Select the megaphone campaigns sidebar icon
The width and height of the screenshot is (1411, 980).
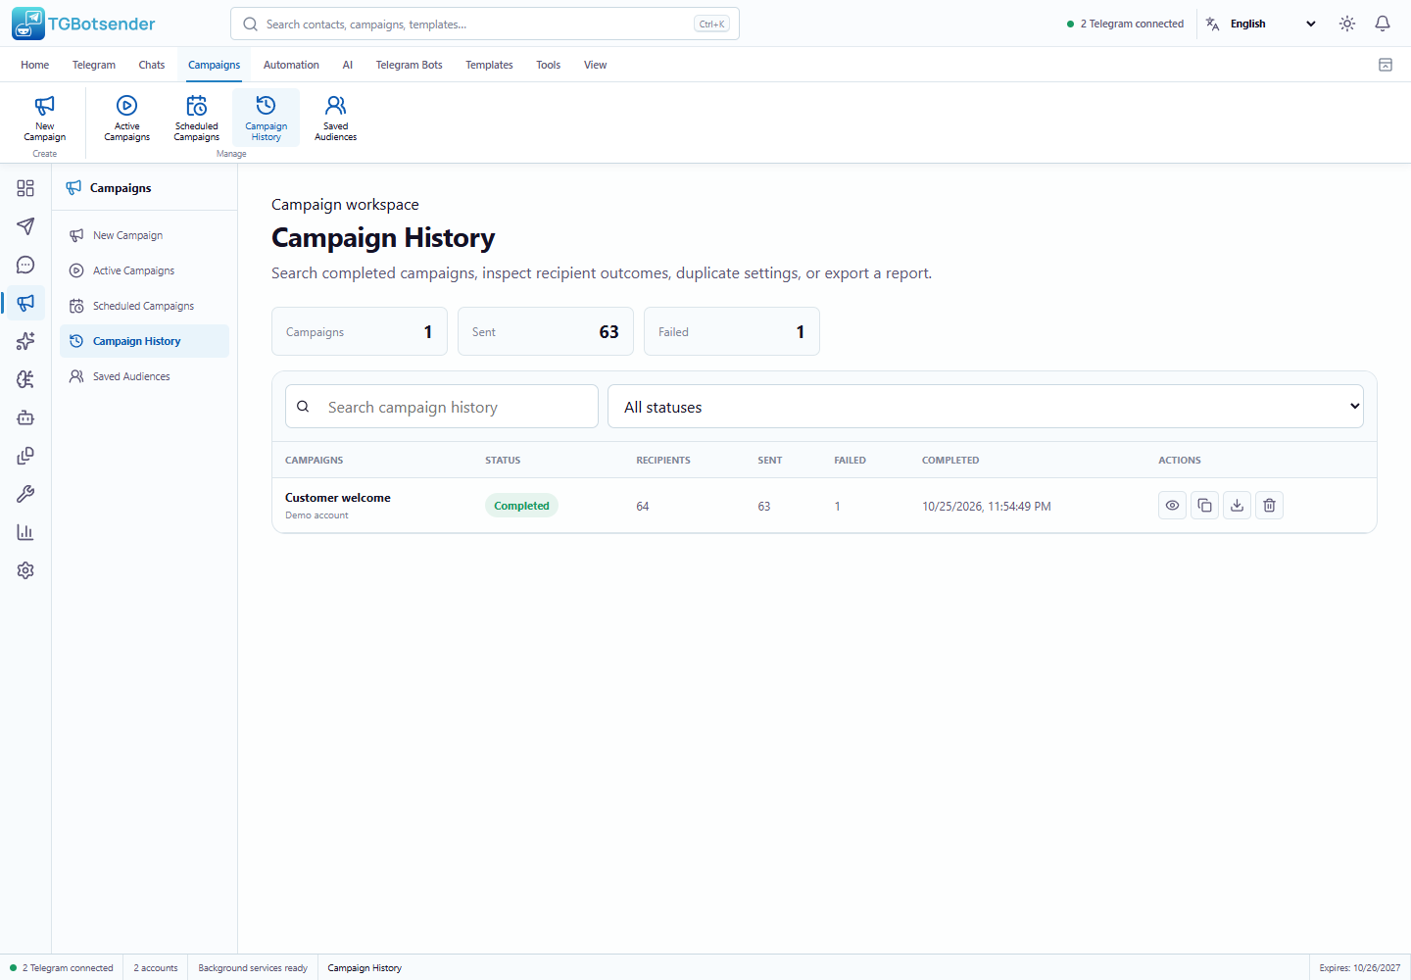tap(25, 303)
